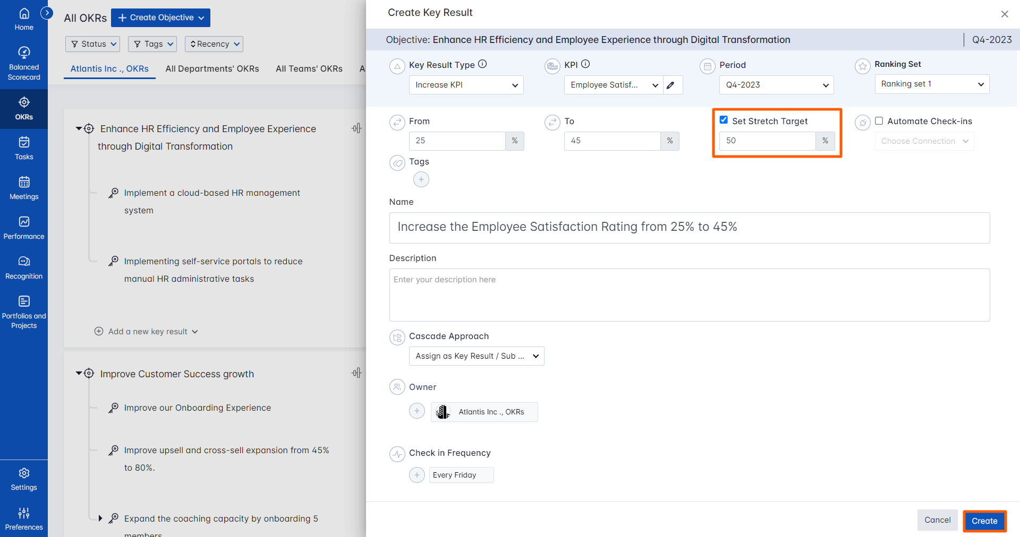Open the Cascade Approach dropdown

(476, 356)
